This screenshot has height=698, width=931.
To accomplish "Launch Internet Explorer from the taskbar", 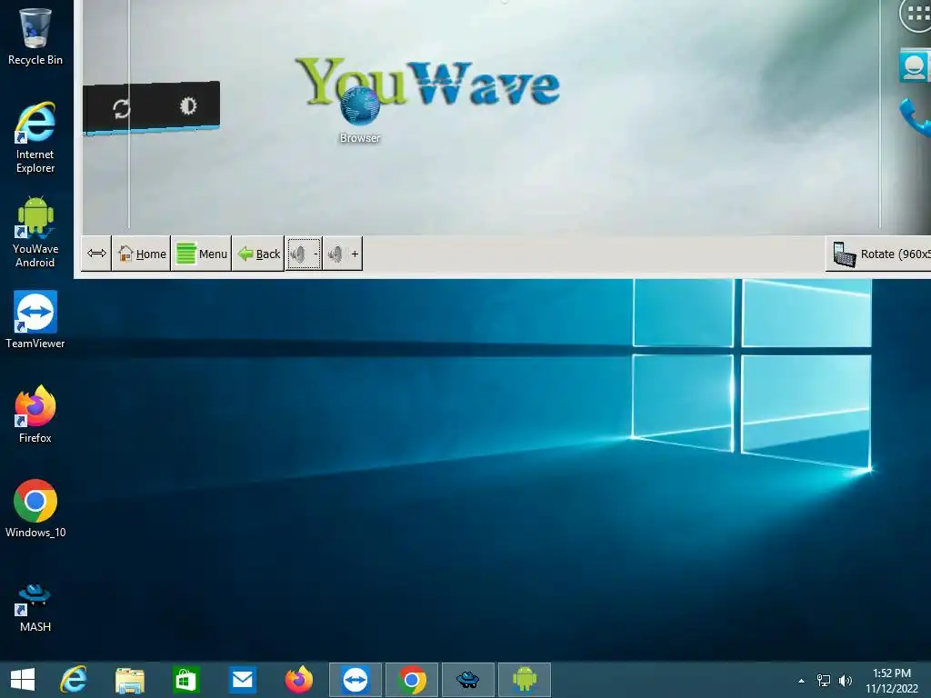I will pyautogui.click(x=74, y=680).
